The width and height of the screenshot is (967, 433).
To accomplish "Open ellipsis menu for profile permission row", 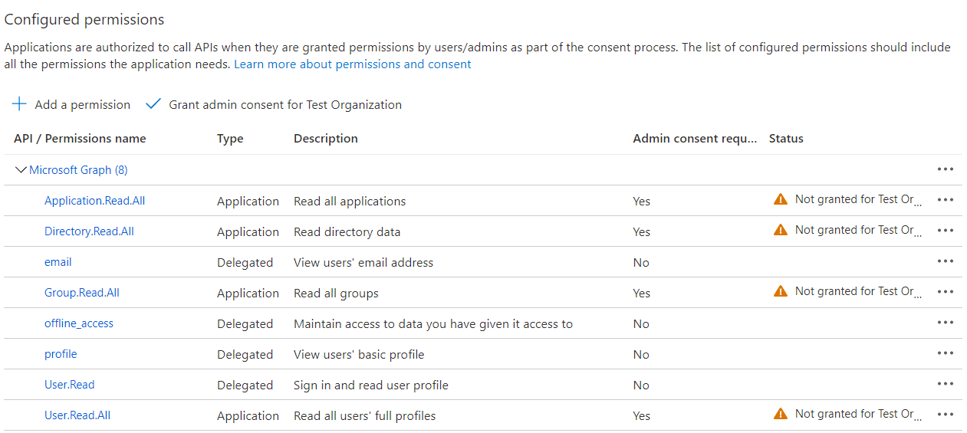I will tap(945, 353).
